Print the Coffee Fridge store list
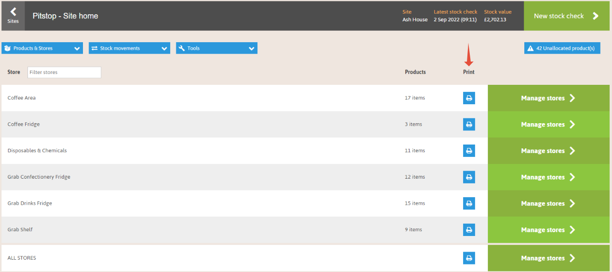612x272 pixels. (x=469, y=124)
